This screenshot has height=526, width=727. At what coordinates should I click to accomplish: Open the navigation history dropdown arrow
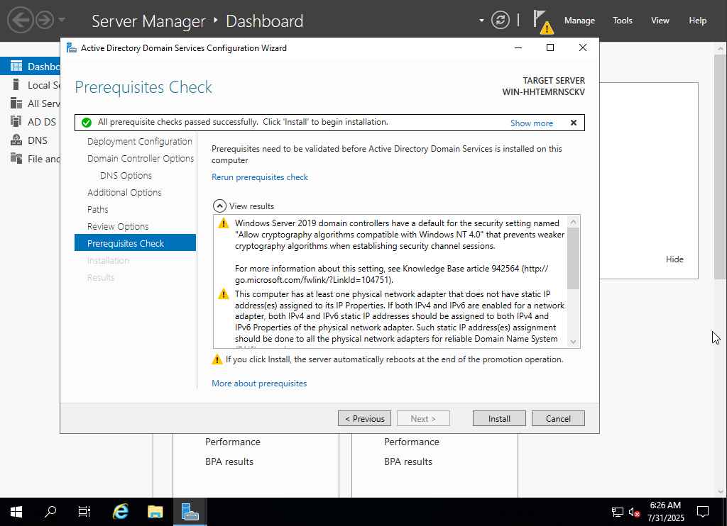tap(62, 21)
